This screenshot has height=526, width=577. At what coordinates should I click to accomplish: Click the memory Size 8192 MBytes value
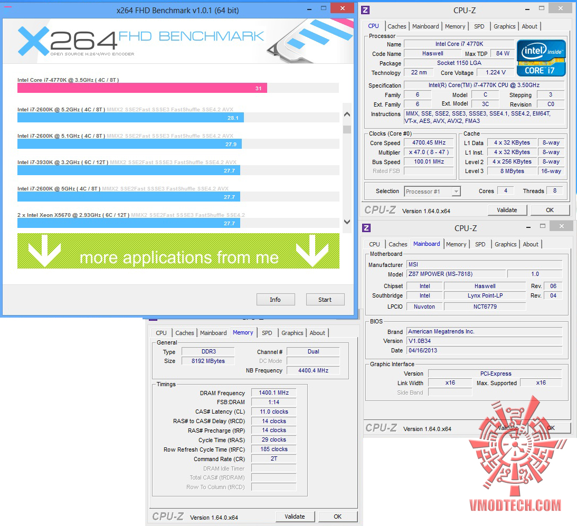(x=208, y=361)
